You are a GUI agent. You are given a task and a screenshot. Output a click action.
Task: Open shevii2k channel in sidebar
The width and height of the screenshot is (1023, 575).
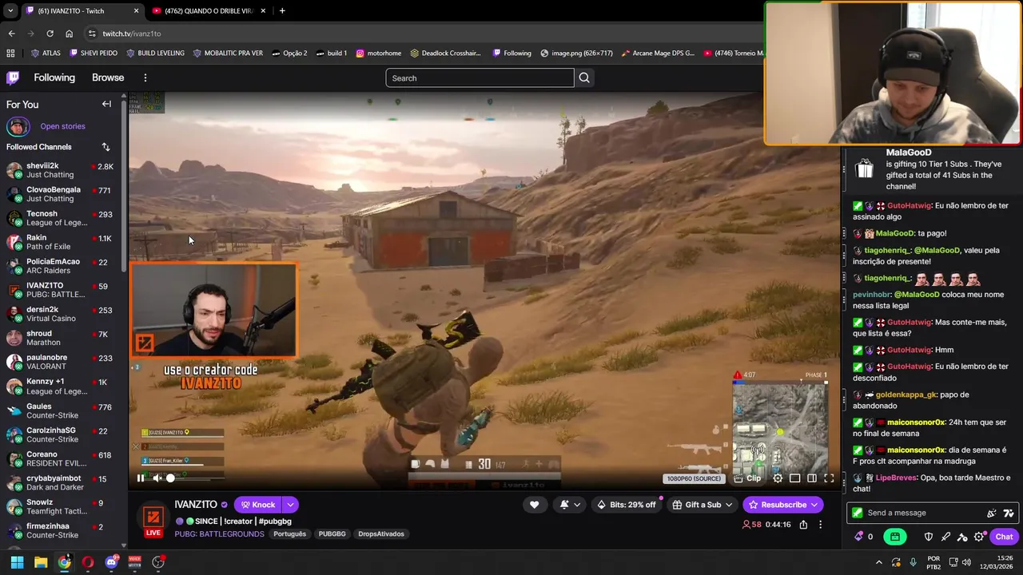(61, 170)
